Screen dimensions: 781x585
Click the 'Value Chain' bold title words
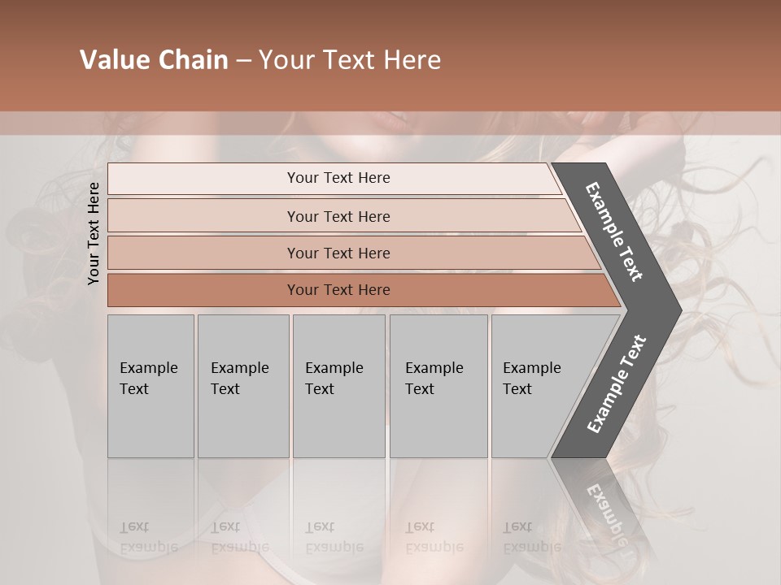click(x=154, y=59)
